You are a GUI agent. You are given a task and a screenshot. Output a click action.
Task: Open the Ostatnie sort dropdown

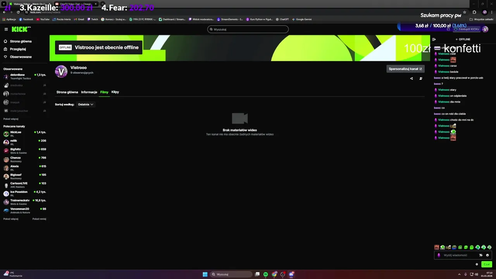[86, 104]
